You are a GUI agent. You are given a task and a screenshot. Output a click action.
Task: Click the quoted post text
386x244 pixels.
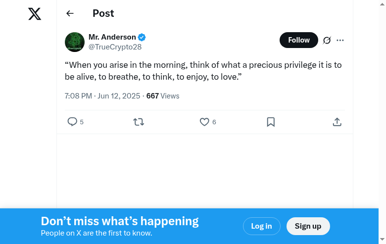203,71
